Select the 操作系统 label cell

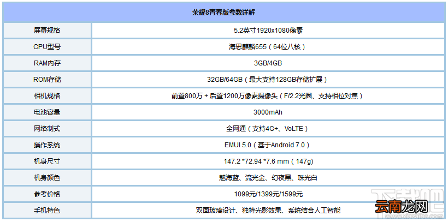coord(47,145)
